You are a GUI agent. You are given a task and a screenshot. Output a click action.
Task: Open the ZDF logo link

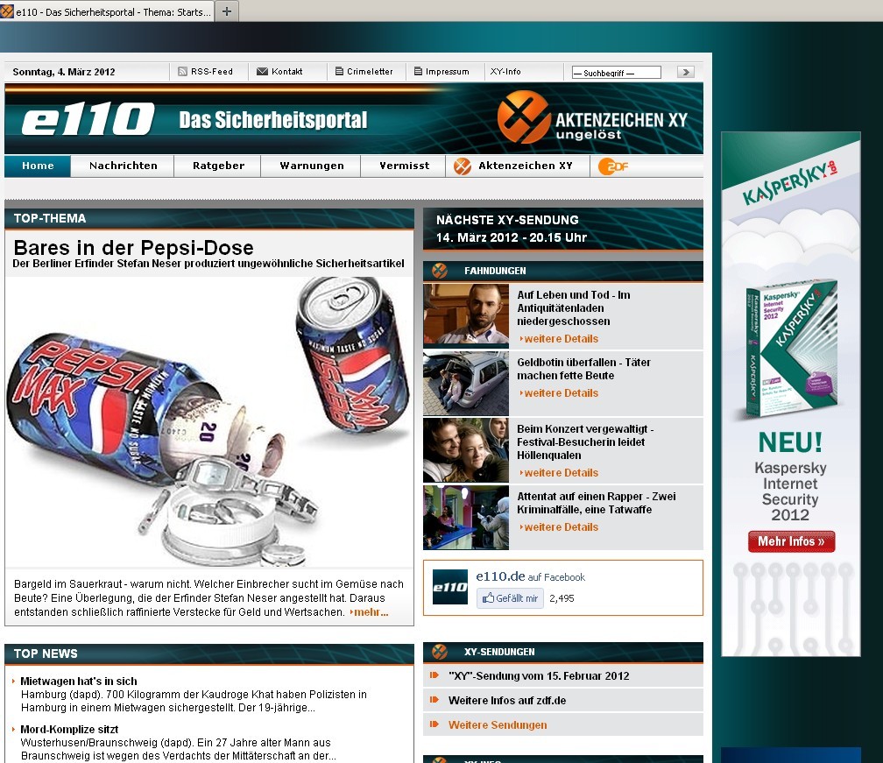point(613,166)
